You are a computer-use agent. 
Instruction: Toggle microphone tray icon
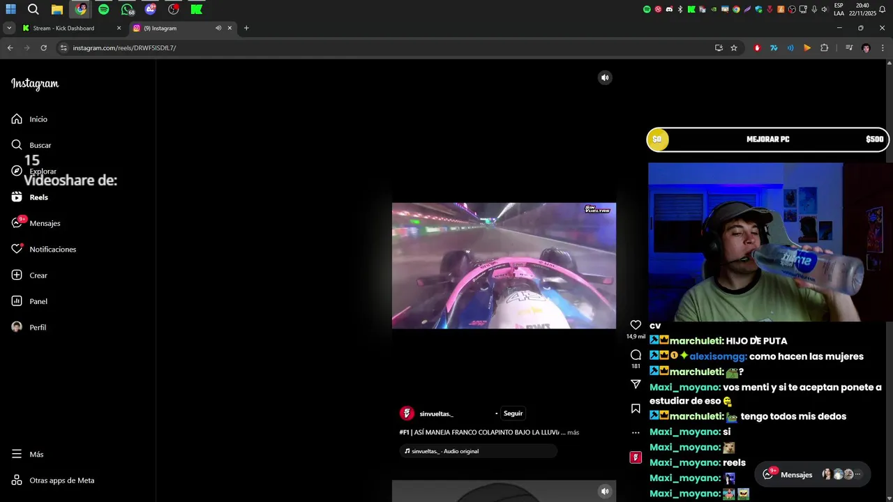pos(814,9)
